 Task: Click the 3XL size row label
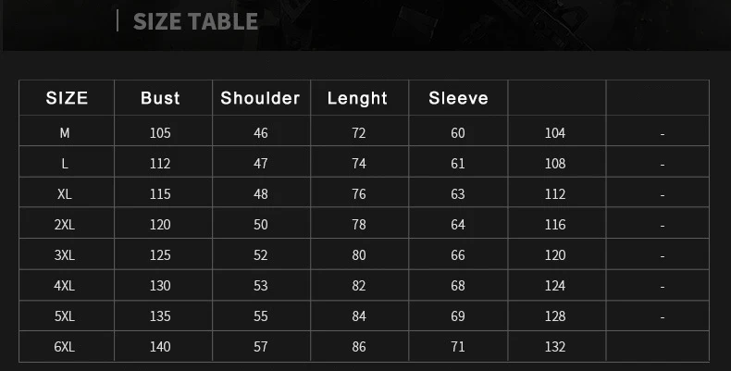pyautogui.click(x=65, y=255)
